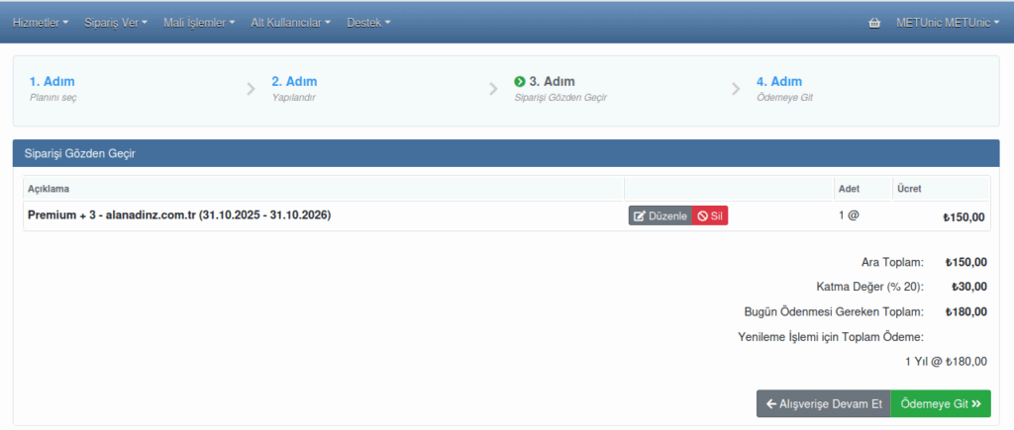
Task: Click the pencil icon on Düzenle
Action: tap(640, 216)
